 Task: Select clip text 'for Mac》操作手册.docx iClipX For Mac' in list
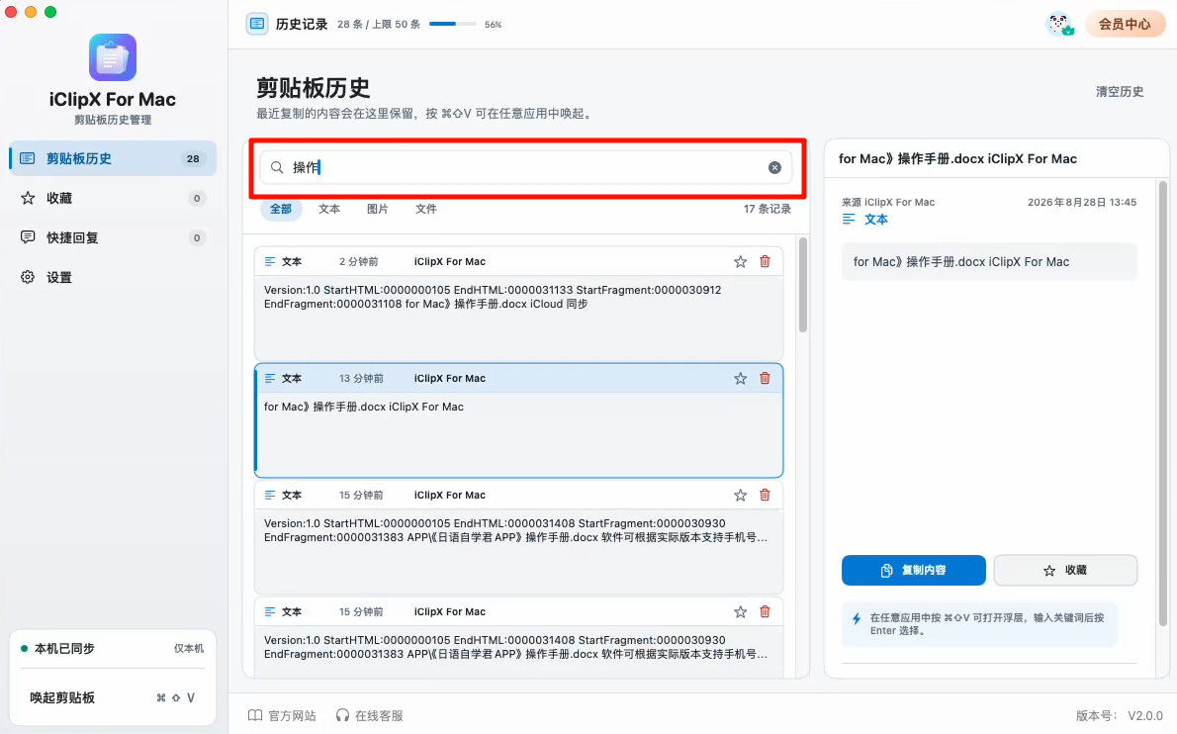pos(363,407)
